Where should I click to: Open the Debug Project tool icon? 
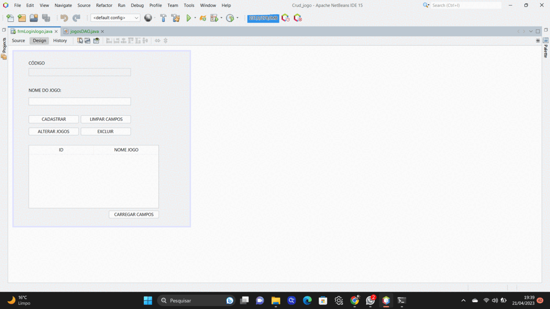[214, 18]
